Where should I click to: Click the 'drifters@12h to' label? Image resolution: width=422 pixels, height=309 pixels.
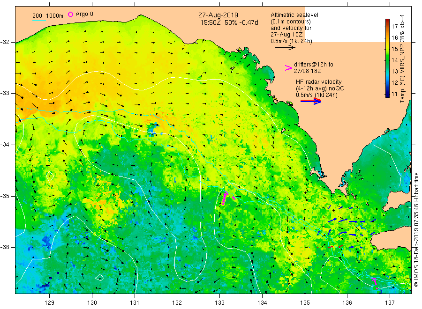[314, 65]
